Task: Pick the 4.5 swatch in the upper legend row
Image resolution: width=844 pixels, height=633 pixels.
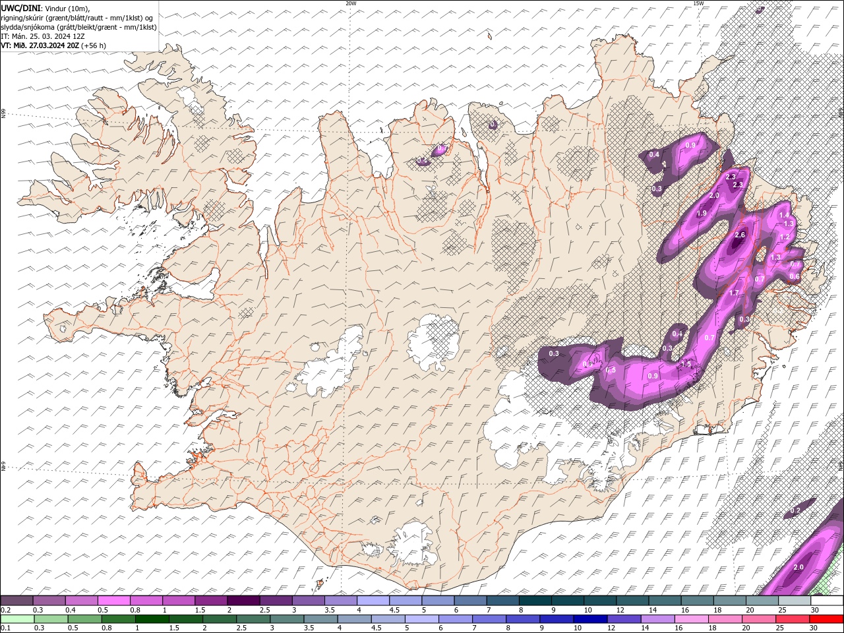Action: coord(405,601)
